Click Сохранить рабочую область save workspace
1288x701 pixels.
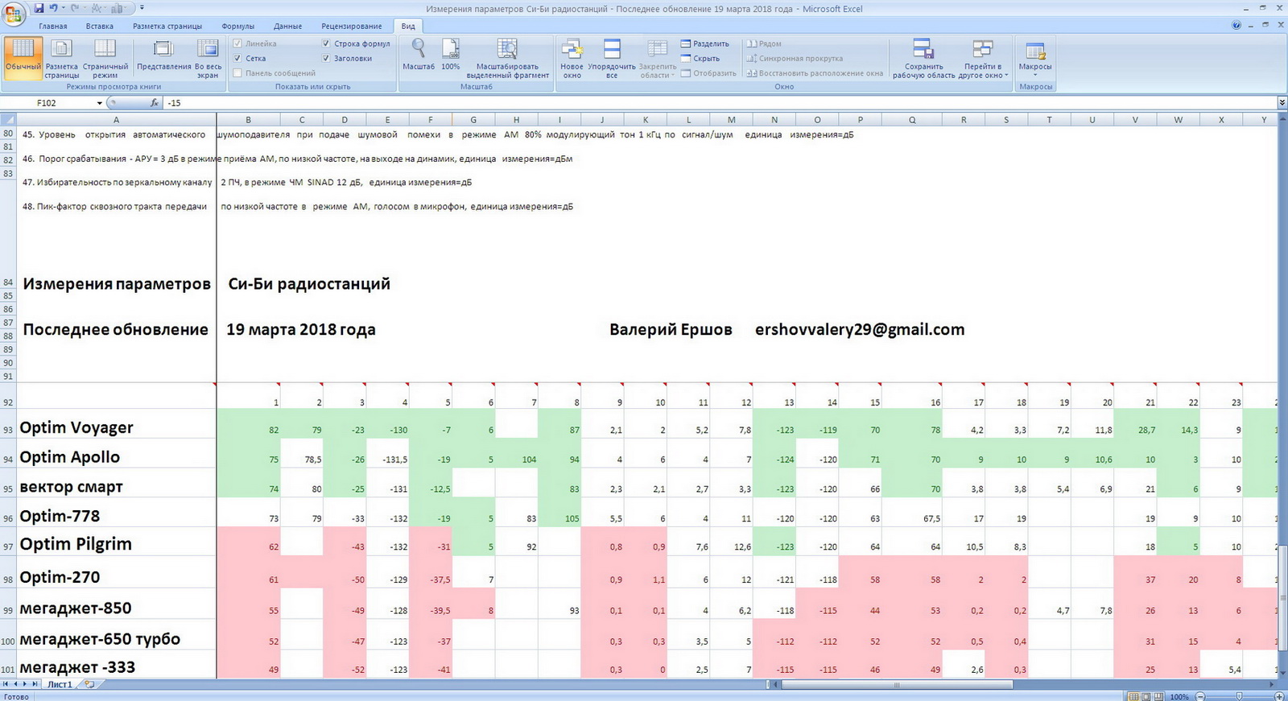point(923,58)
